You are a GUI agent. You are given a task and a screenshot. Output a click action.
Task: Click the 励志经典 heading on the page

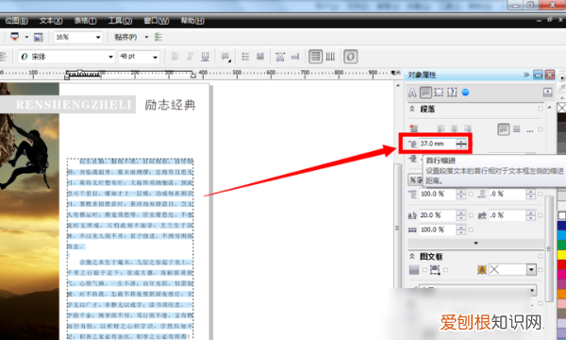[x=170, y=105]
